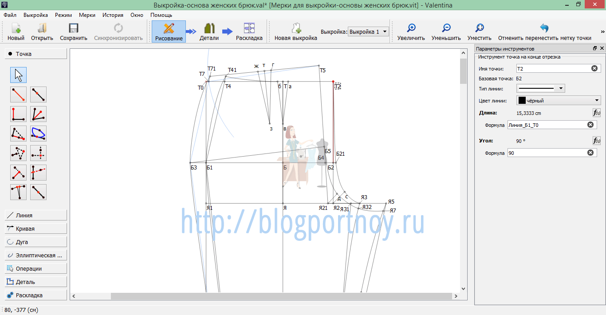Click Отменить переместить метку точки
The image size is (606, 315).
tap(544, 32)
